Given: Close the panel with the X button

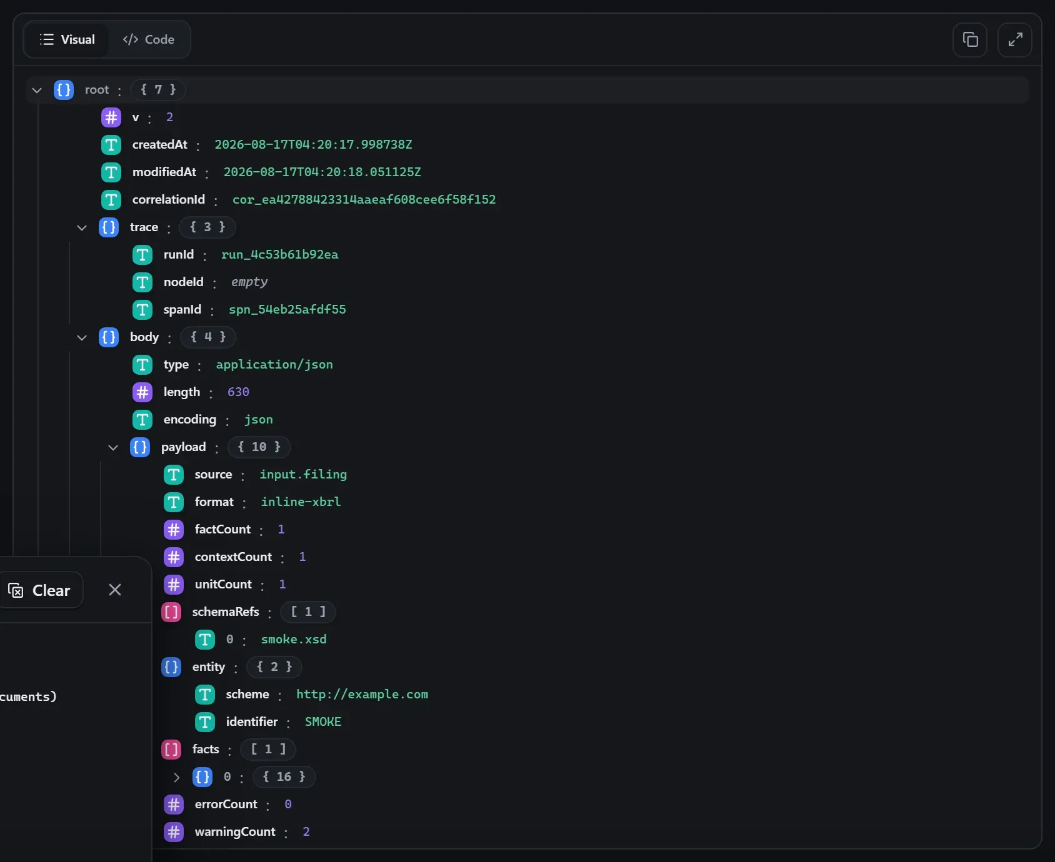Looking at the screenshot, I should [x=115, y=590].
